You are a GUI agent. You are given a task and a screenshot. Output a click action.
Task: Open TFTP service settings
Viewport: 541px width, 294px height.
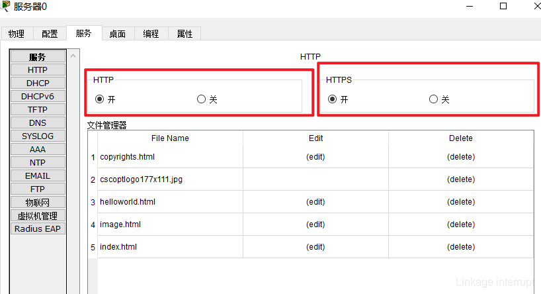click(38, 109)
